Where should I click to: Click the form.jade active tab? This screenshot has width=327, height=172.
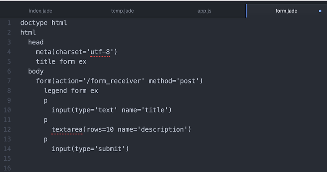point(286,11)
